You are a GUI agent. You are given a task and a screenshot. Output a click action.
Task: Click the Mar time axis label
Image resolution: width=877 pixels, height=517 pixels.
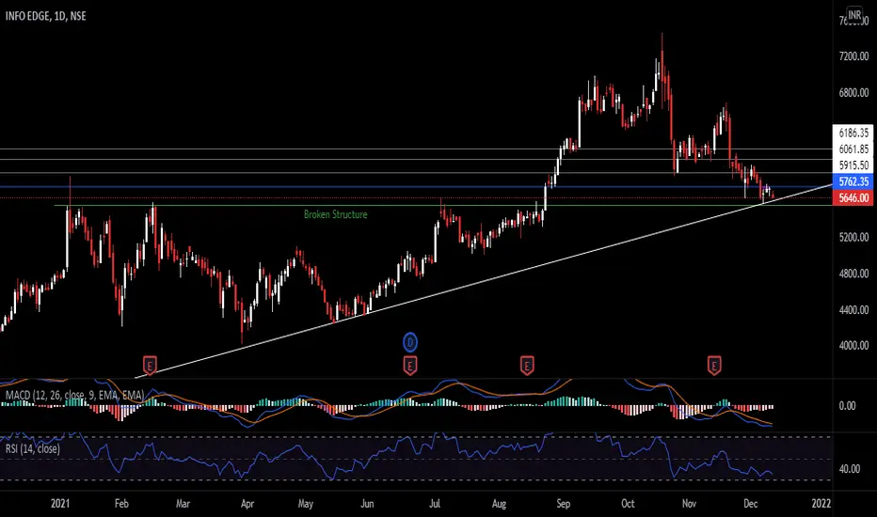(183, 504)
